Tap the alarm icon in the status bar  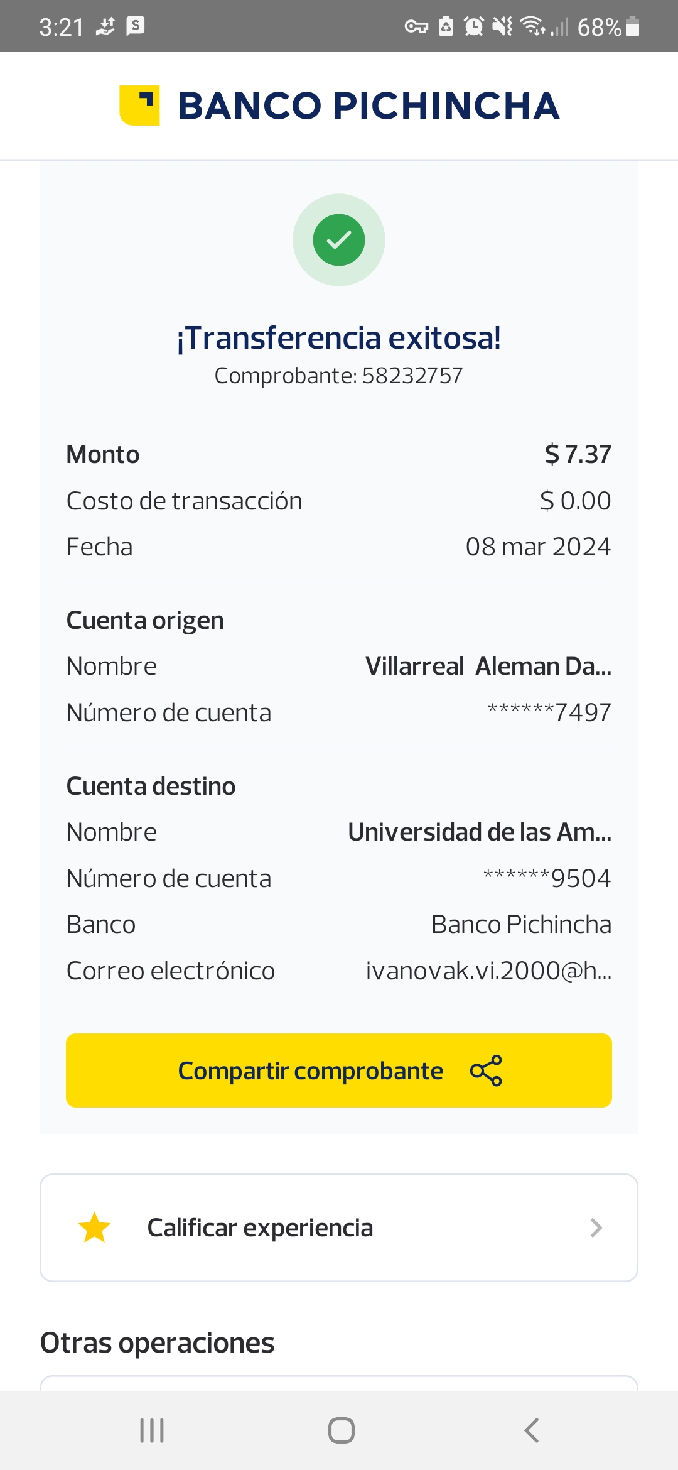point(473,26)
